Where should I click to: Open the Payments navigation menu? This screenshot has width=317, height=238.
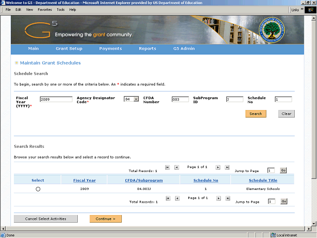[110, 49]
